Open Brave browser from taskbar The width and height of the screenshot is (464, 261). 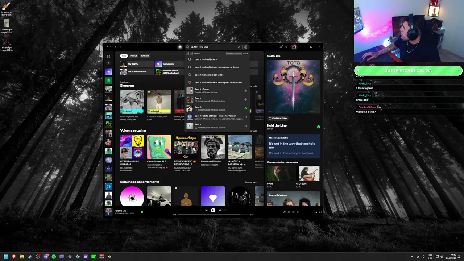(x=14, y=257)
